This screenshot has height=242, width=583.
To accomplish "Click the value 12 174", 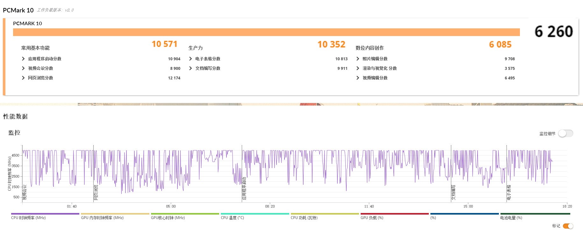I will [x=174, y=78].
